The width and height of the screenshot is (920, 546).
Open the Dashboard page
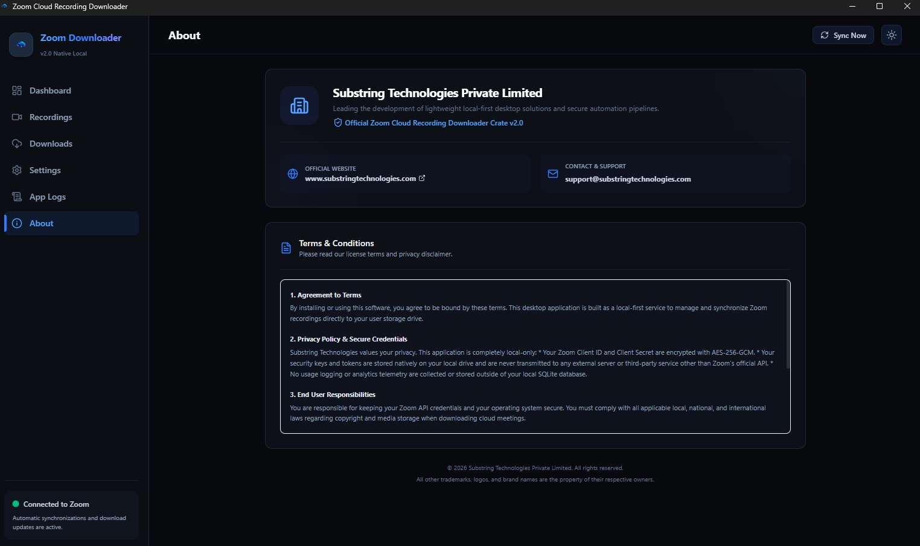[x=72, y=90]
